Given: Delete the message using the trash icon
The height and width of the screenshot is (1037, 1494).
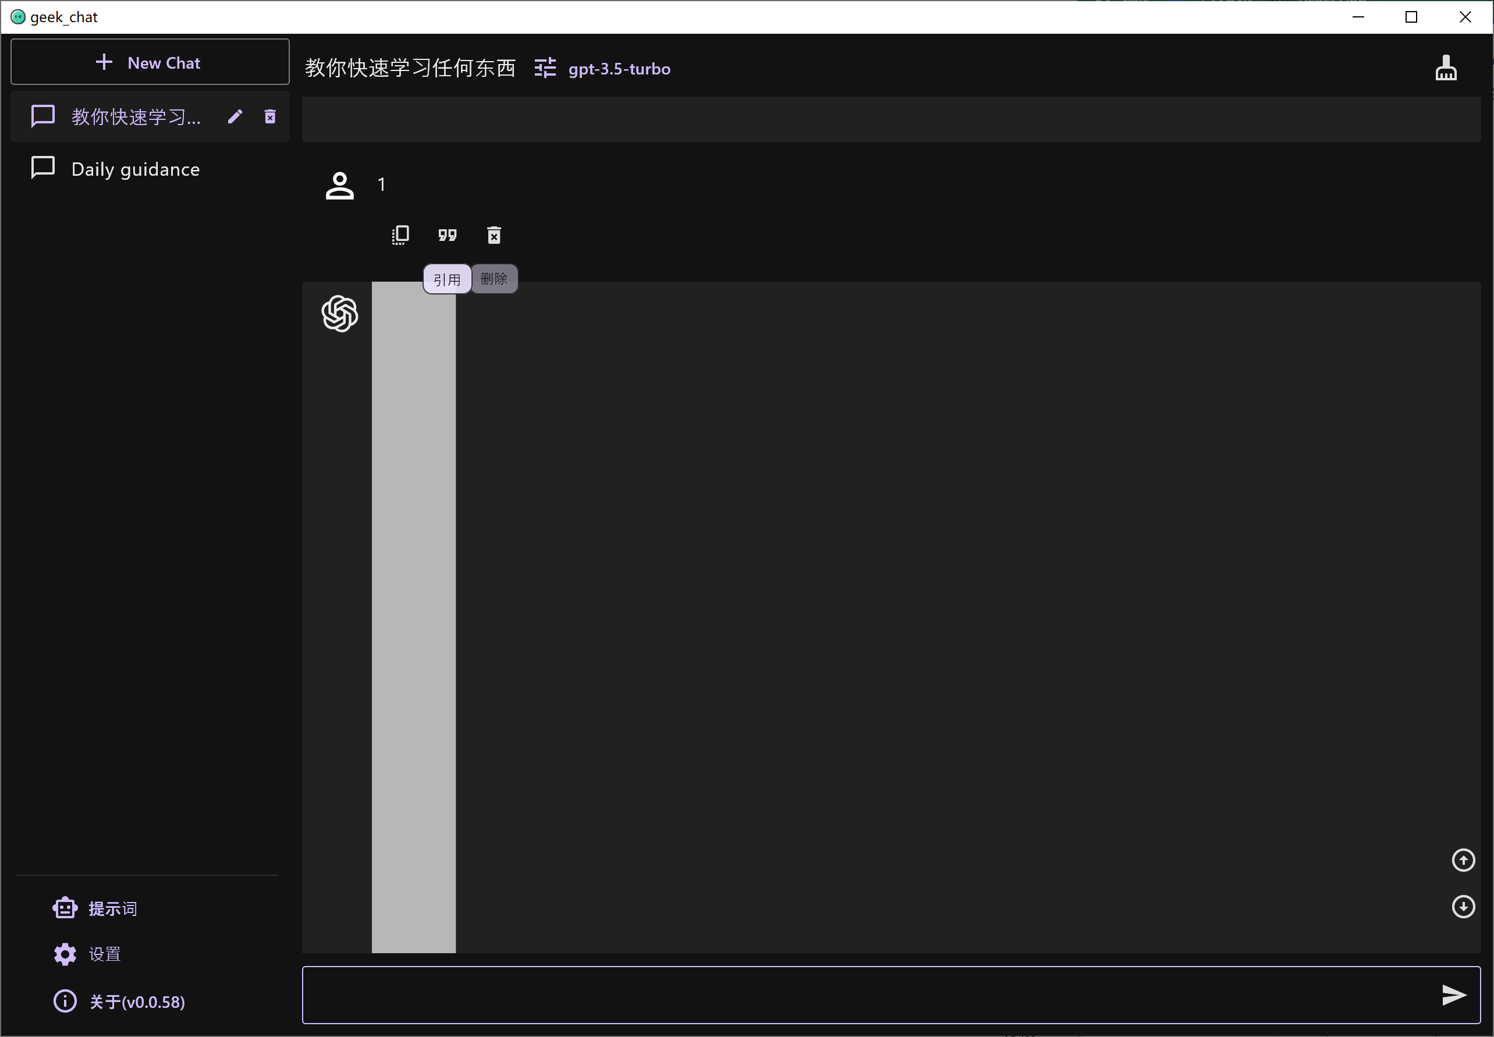Looking at the screenshot, I should pyautogui.click(x=493, y=235).
